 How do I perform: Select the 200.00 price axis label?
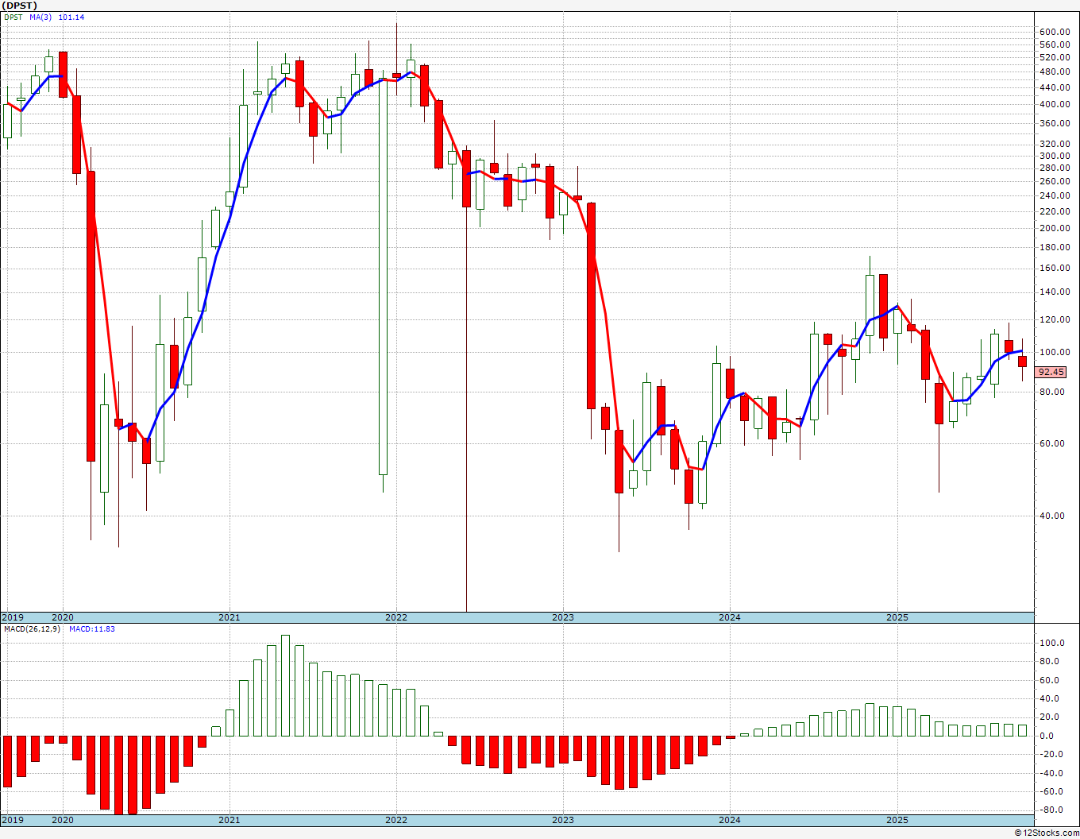click(1055, 228)
